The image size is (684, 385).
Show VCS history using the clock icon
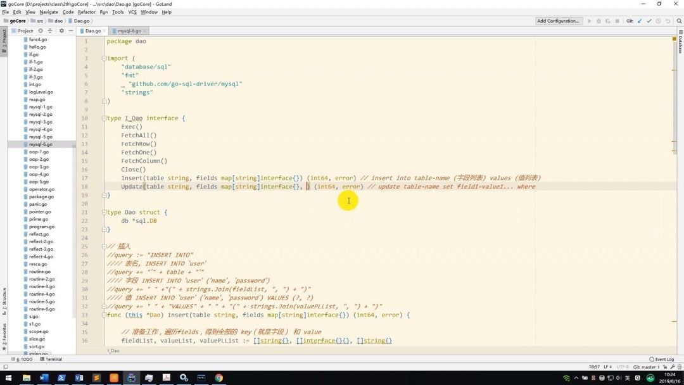659,21
